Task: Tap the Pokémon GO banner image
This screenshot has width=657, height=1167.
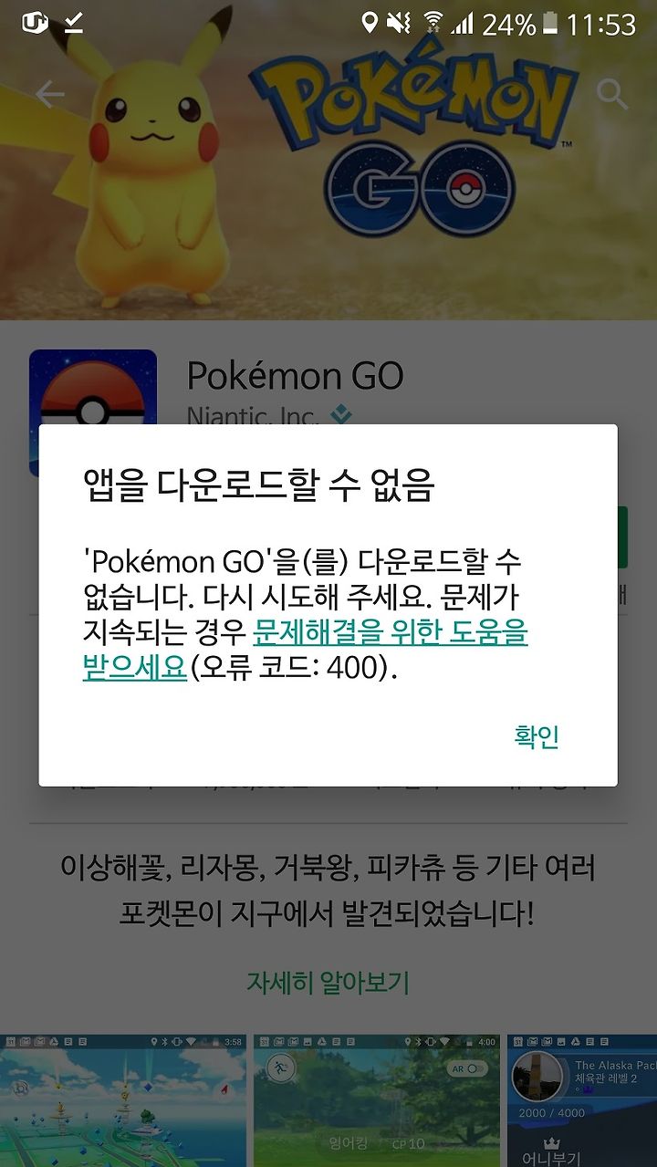Action: [328, 160]
